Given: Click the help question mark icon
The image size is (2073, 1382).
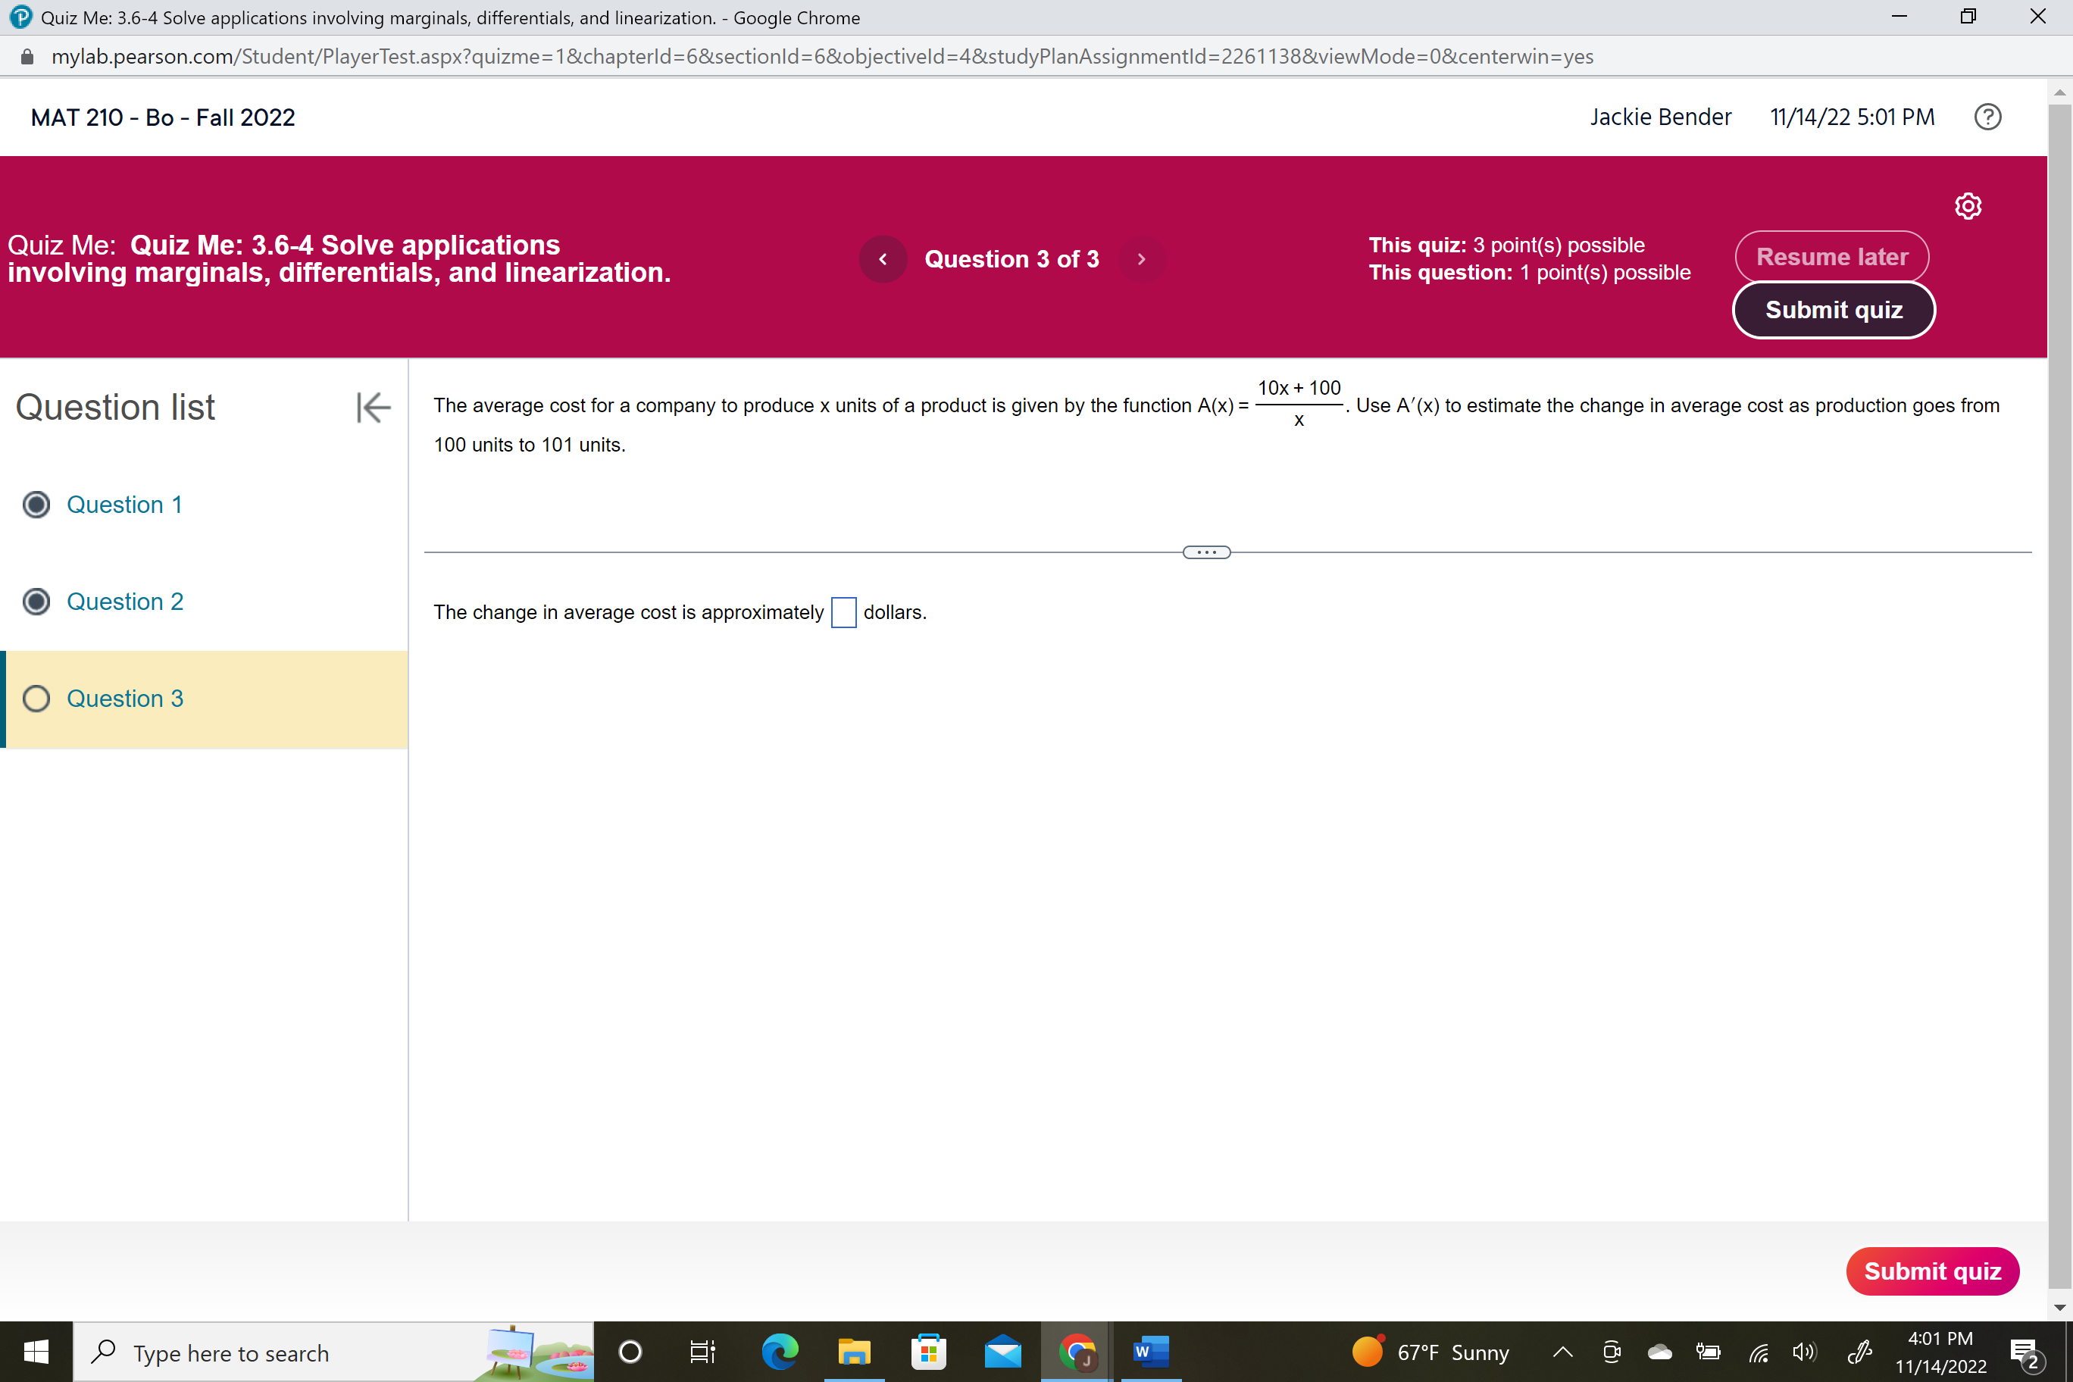Looking at the screenshot, I should point(1987,117).
